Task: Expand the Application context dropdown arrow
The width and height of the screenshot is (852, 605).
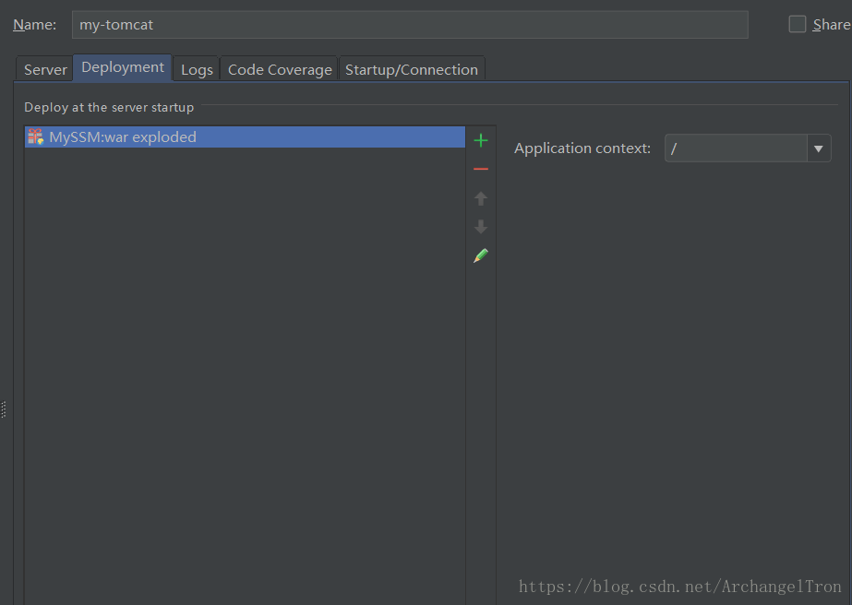Action: 819,148
